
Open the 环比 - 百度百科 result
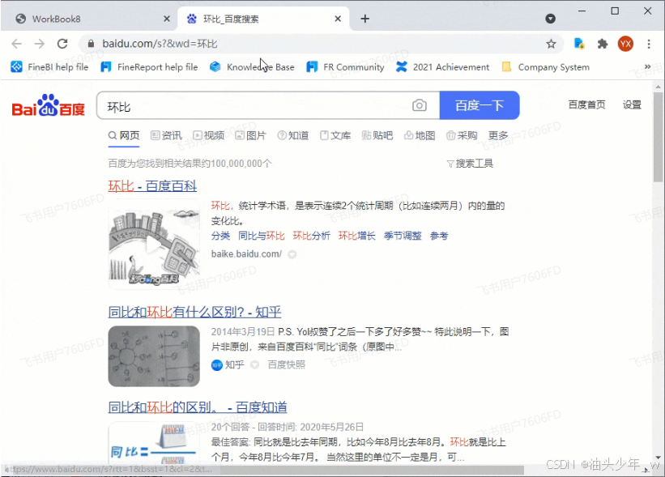point(152,185)
